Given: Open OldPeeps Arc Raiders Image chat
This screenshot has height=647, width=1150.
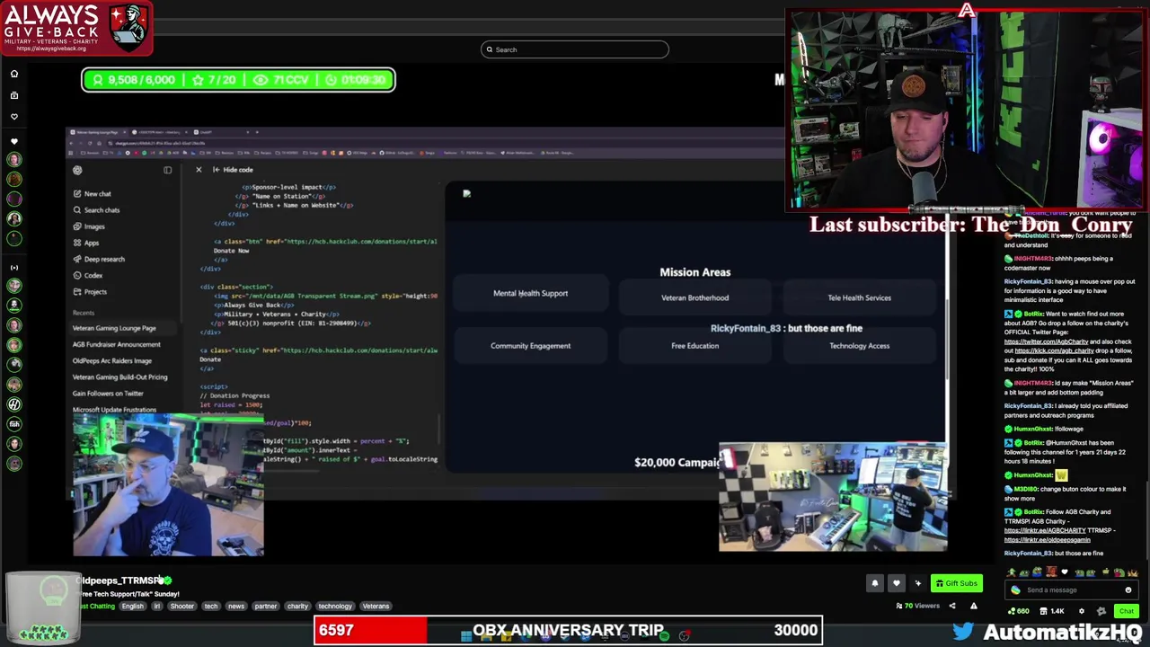Looking at the screenshot, I should (x=112, y=360).
